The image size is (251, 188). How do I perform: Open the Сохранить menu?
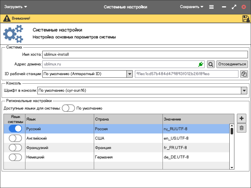[191, 7]
